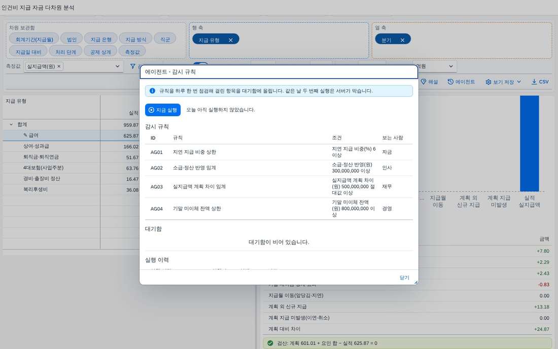Screen dimensions: 558x349
Task: Grab the dialog's bottom-right corner handle
Action: 415,282
